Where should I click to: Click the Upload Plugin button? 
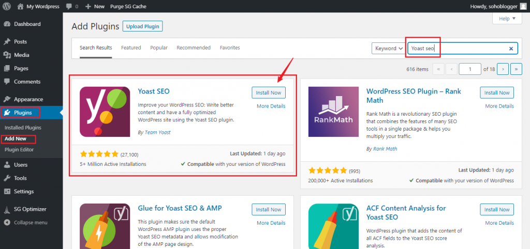[x=142, y=26]
